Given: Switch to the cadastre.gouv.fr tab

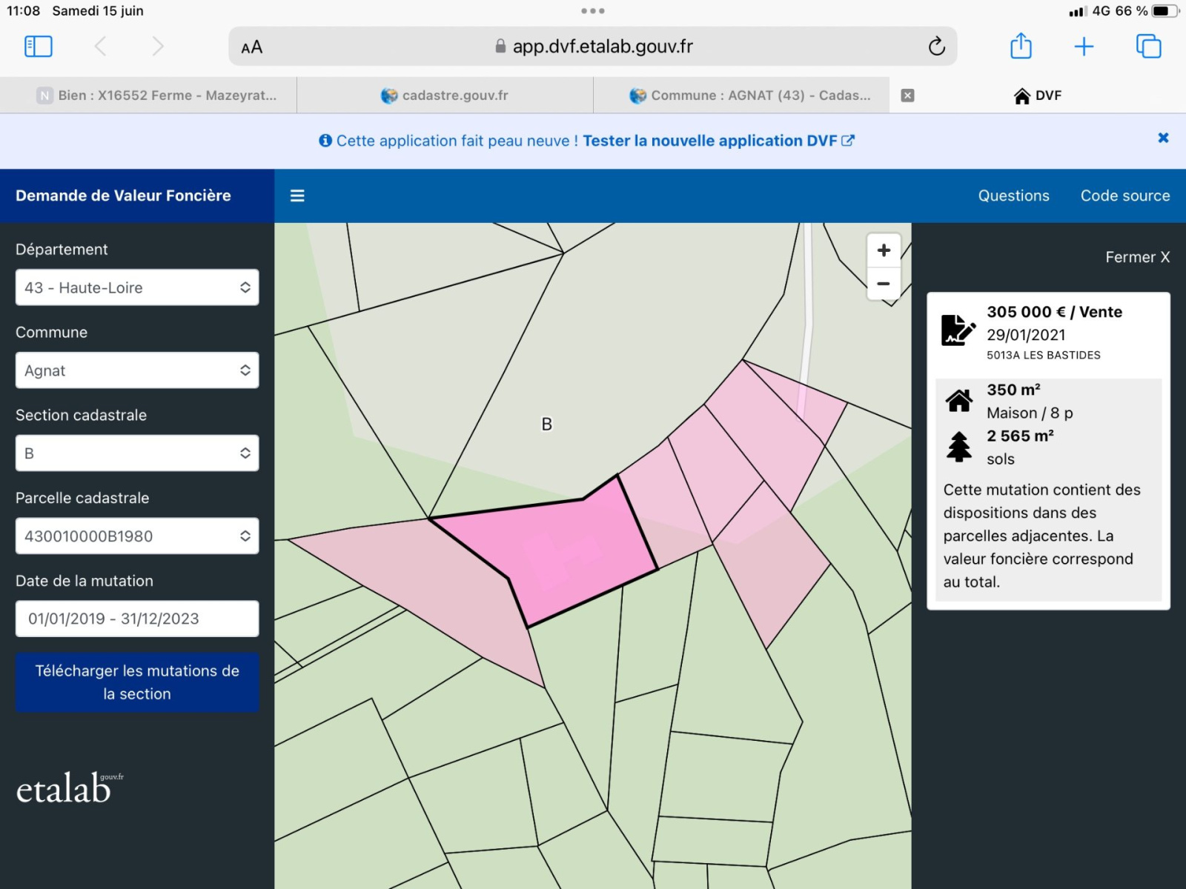Looking at the screenshot, I should coord(445,96).
